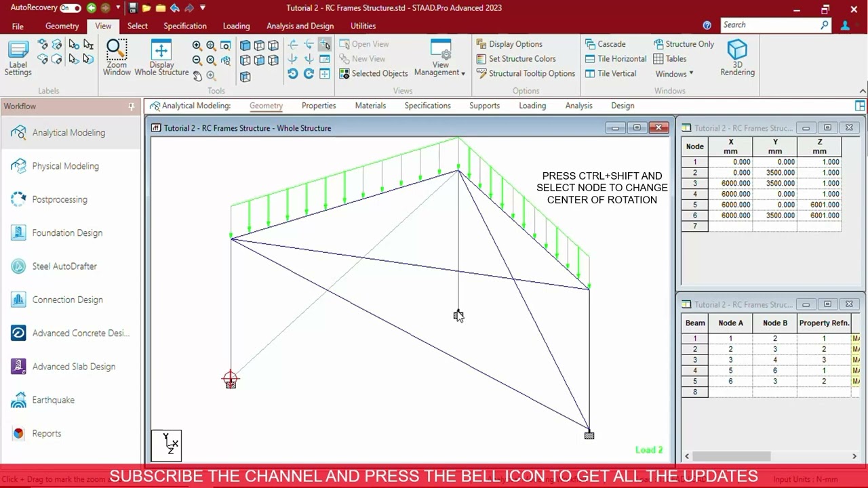Switch to the Analysis and Design tab
Viewport: 868px width, 488px height.
click(x=300, y=26)
